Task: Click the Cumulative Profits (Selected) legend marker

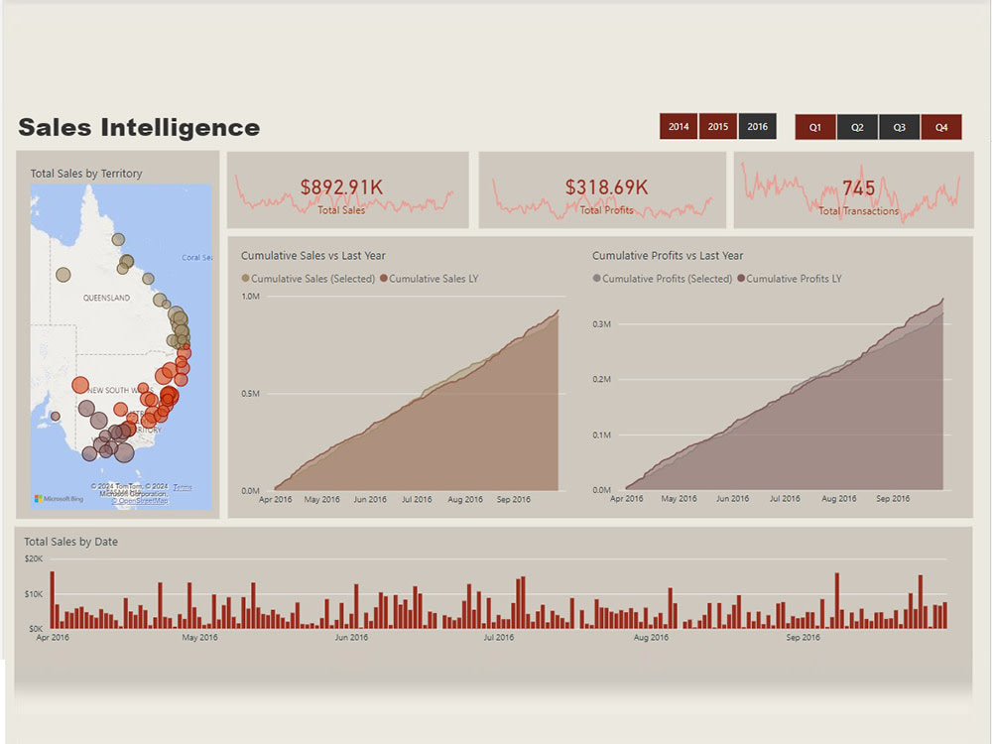Action: [596, 279]
